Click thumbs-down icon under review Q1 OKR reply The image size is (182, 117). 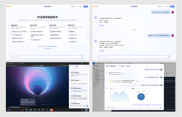pyautogui.click(x=122, y=26)
